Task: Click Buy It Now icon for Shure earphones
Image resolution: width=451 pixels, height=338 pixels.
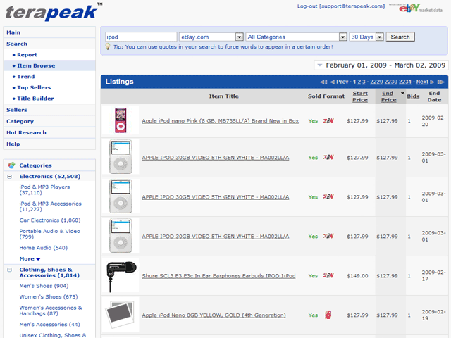Action: (x=328, y=275)
